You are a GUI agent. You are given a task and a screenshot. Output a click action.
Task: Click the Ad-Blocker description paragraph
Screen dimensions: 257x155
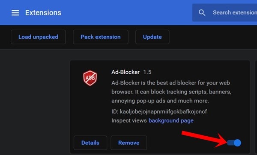click(171, 92)
